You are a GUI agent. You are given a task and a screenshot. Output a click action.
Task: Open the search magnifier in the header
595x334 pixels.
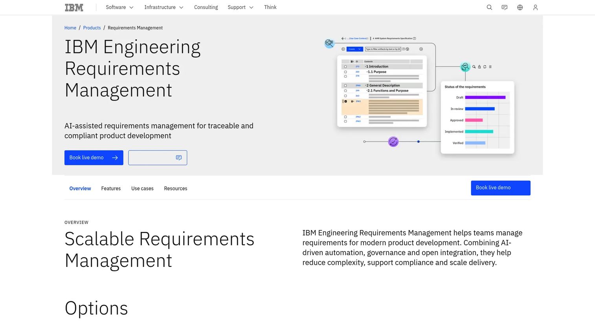[489, 7]
